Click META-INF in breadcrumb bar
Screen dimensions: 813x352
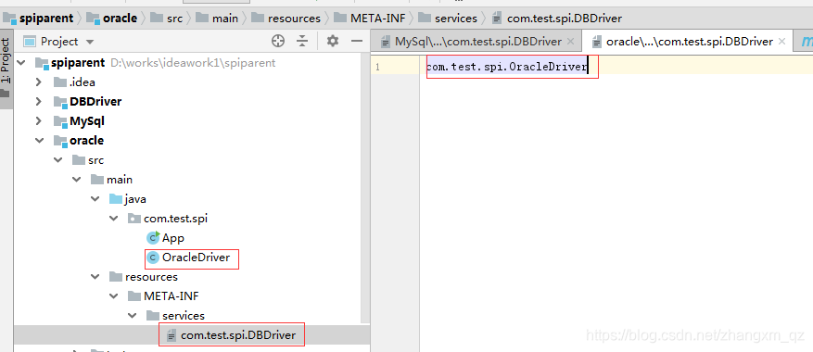tap(370, 19)
